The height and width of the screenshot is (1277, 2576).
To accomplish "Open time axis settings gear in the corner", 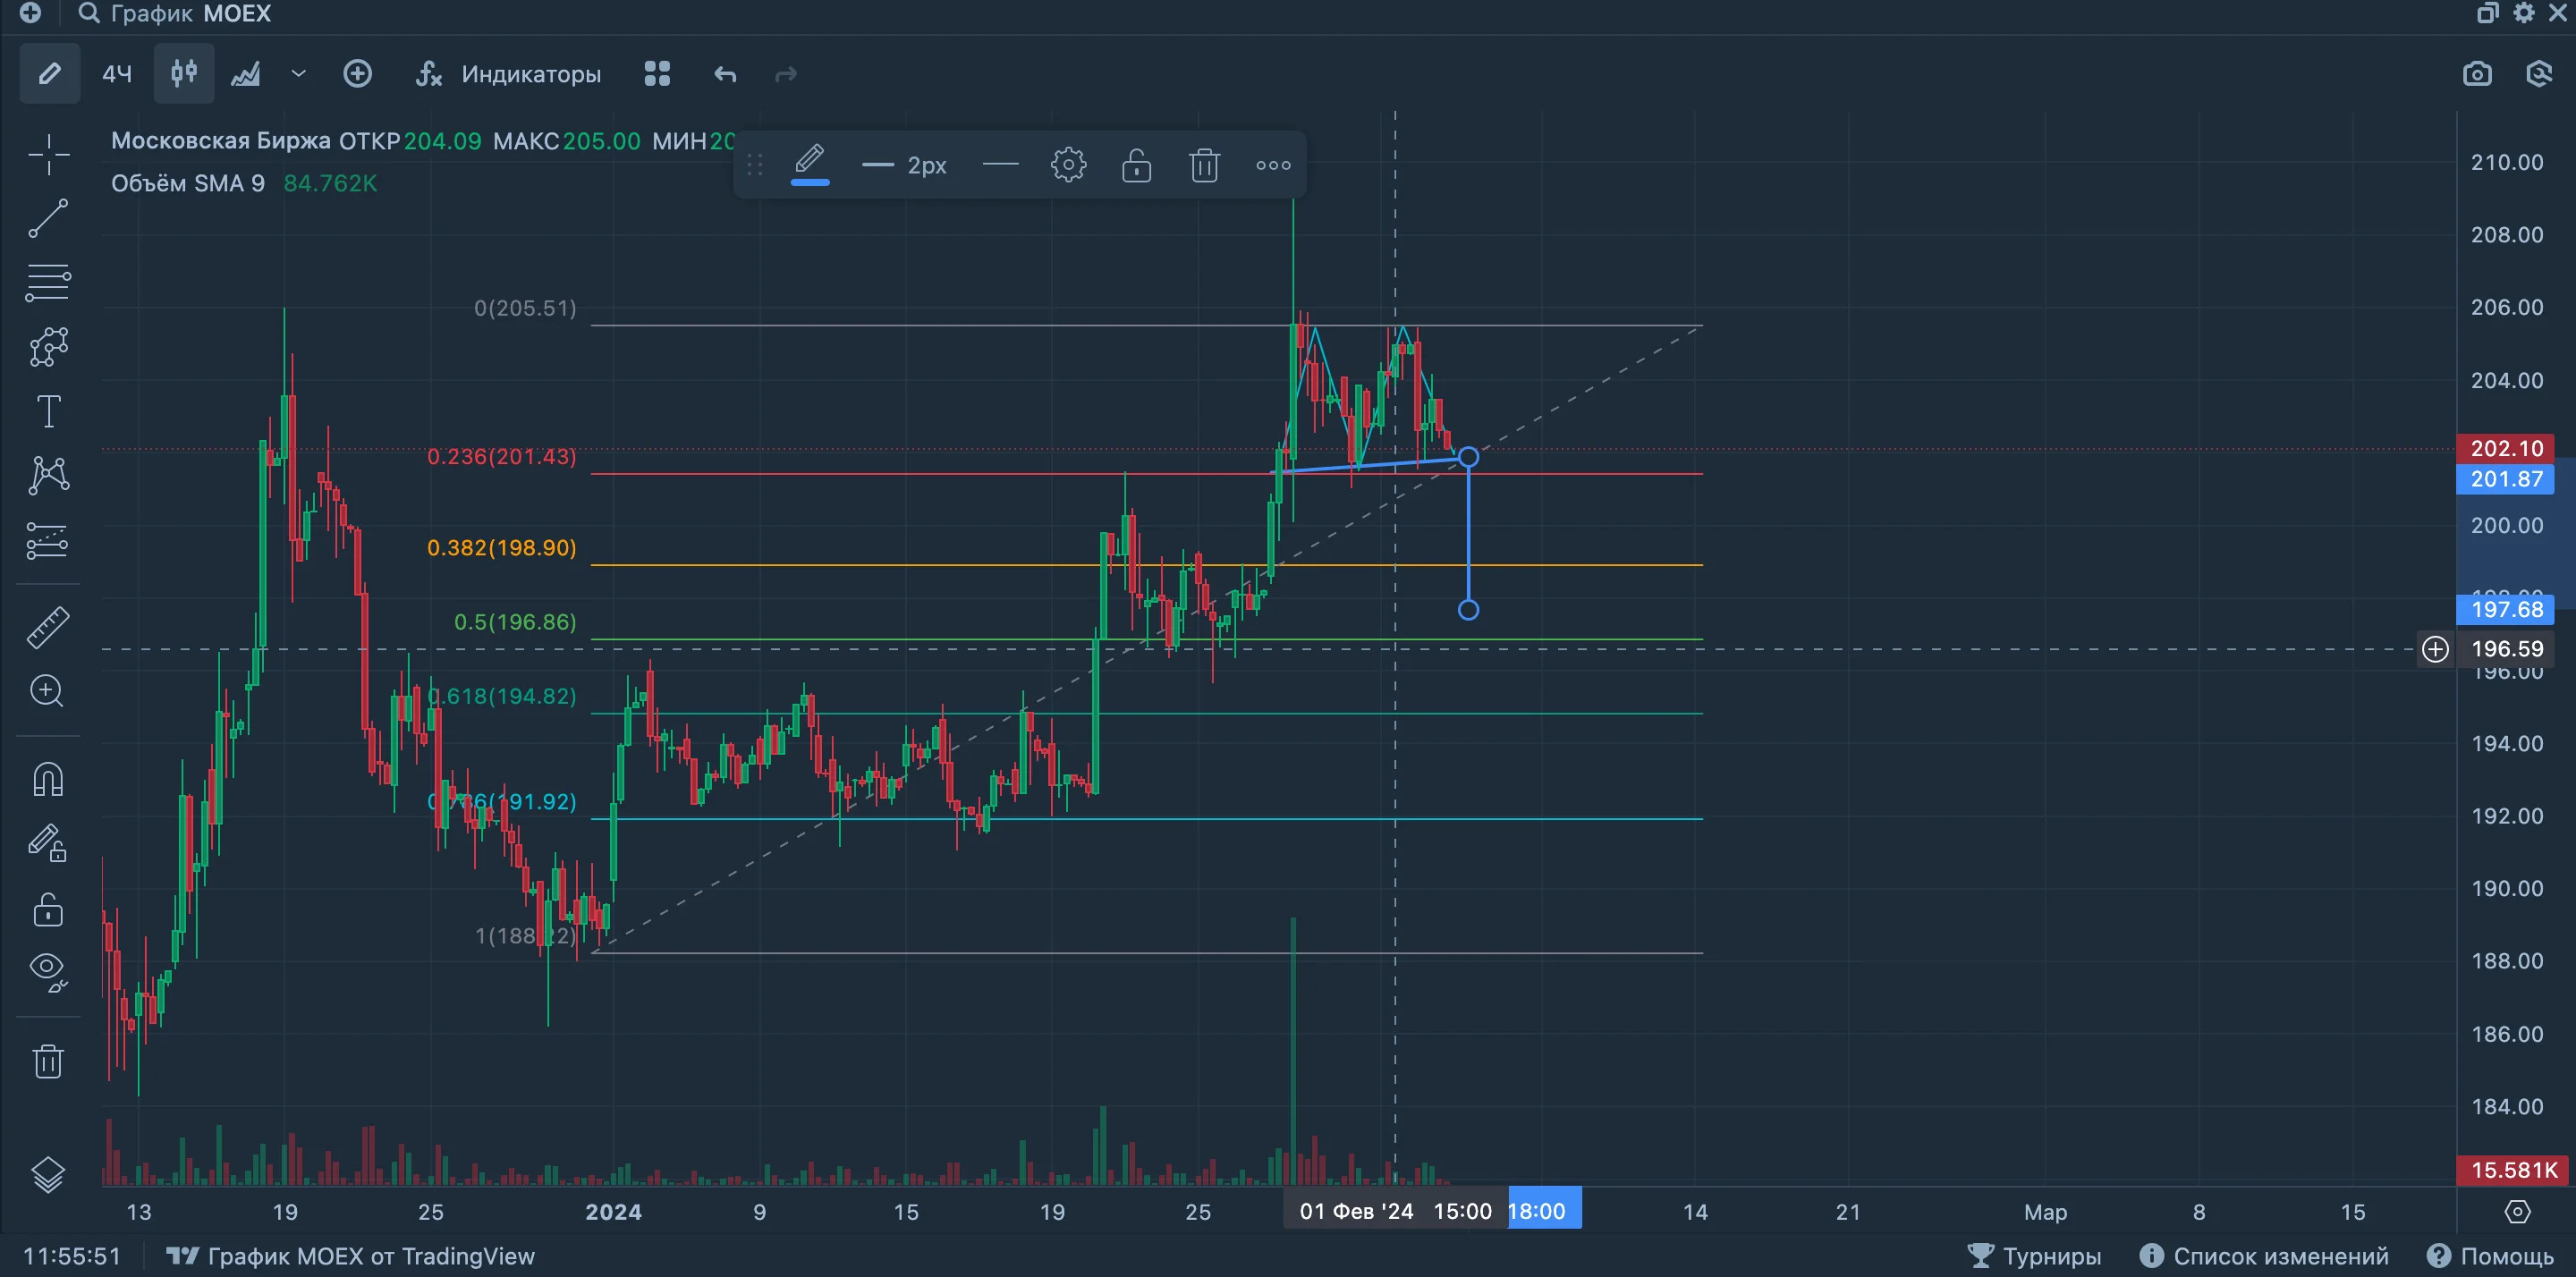I will [x=2517, y=1212].
